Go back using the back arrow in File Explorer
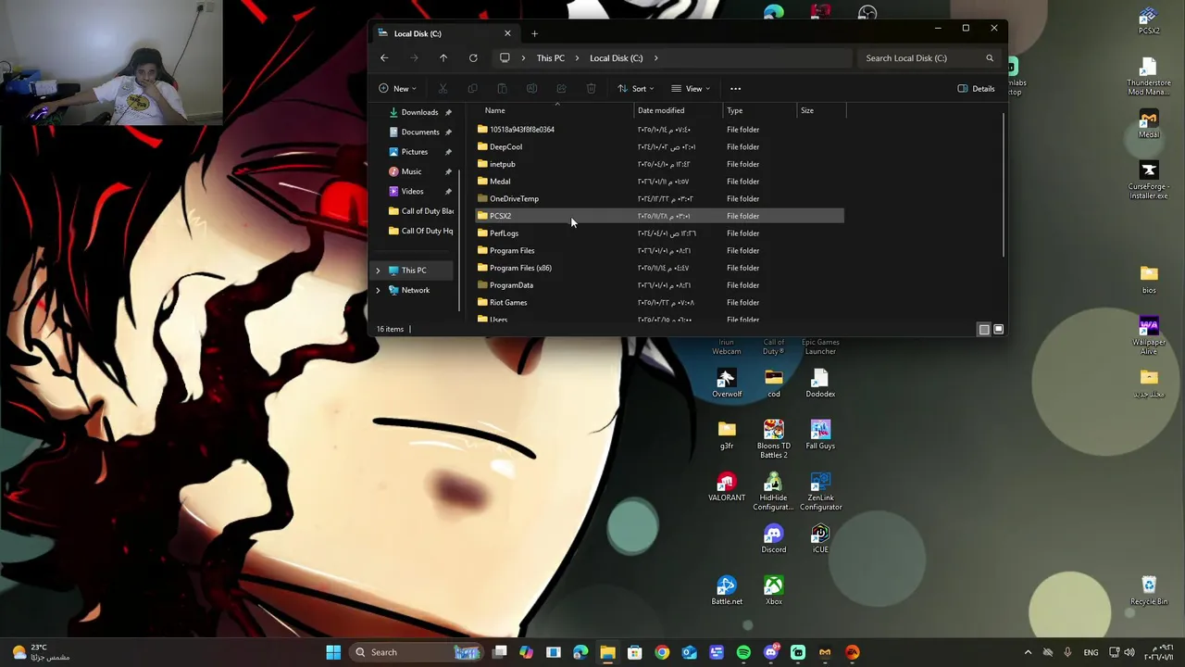The image size is (1185, 667). (x=384, y=58)
